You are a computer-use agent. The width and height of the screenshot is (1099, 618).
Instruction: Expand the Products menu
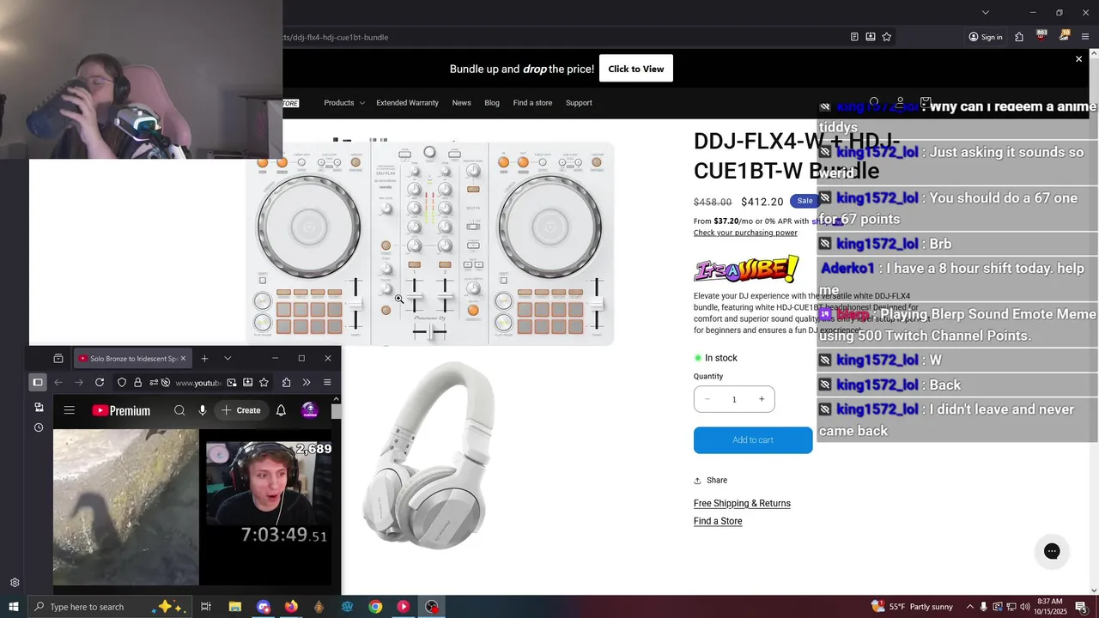tap(343, 103)
